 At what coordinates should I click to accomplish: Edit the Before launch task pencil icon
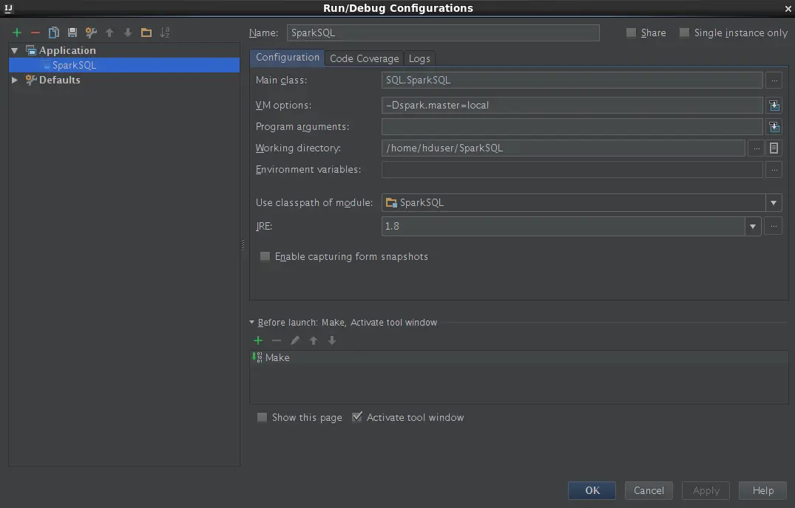click(x=295, y=340)
